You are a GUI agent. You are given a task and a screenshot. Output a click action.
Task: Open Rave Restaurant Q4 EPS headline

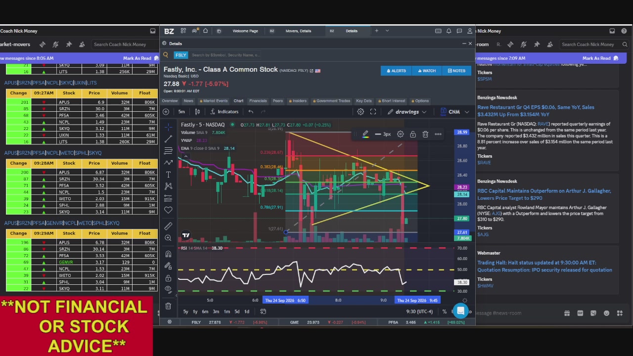pyautogui.click(x=536, y=111)
